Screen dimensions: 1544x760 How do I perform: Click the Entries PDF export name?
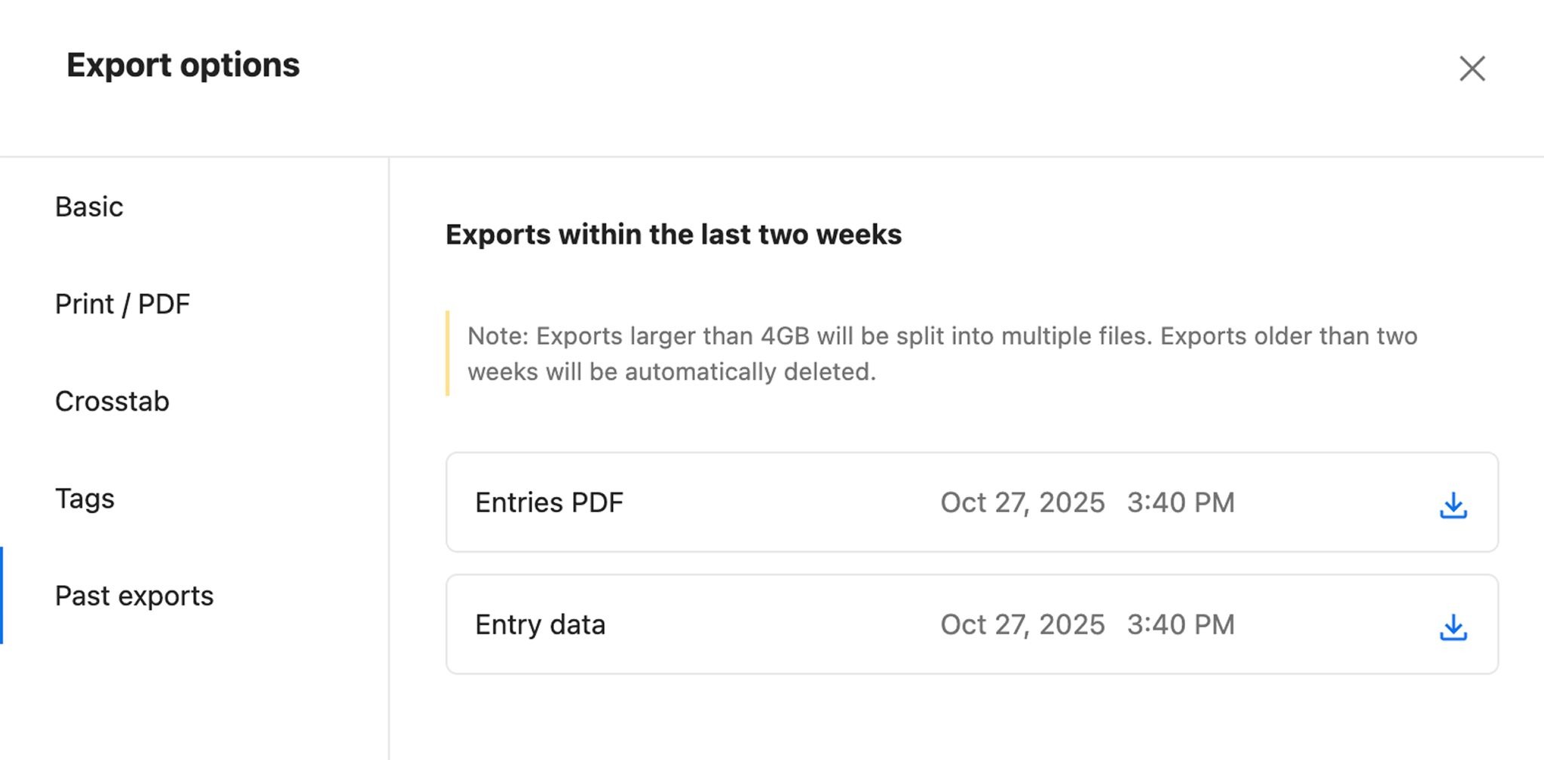click(x=549, y=502)
